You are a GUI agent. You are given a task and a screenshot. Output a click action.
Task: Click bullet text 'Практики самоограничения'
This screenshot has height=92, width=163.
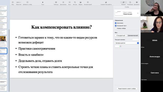(37, 49)
